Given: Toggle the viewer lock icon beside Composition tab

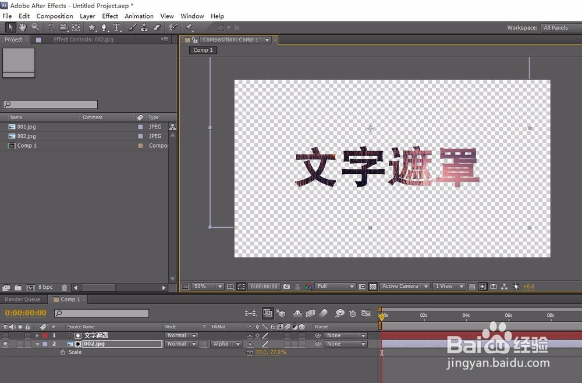Looking at the screenshot, I should click(194, 40).
